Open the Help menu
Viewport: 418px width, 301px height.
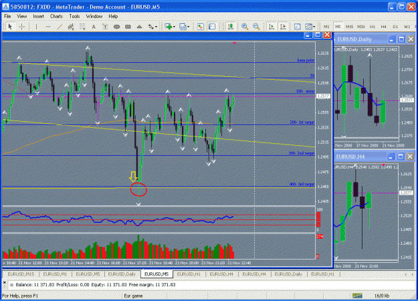pyautogui.click(x=113, y=16)
